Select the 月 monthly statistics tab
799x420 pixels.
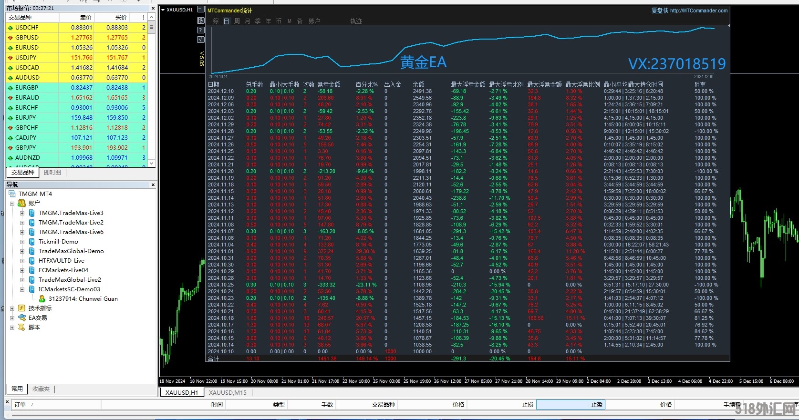pyautogui.click(x=248, y=21)
